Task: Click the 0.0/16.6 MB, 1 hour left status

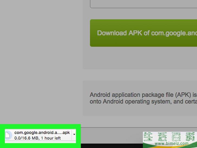Action: coord(37,138)
